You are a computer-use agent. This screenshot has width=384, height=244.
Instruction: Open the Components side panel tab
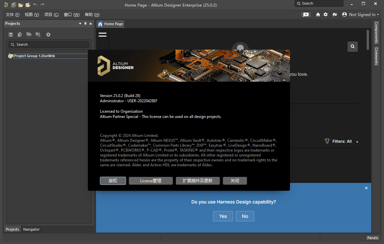[376, 33]
